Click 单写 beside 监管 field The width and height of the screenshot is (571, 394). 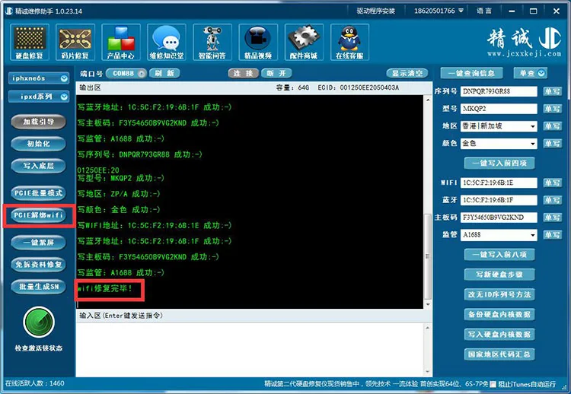coord(552,235)
